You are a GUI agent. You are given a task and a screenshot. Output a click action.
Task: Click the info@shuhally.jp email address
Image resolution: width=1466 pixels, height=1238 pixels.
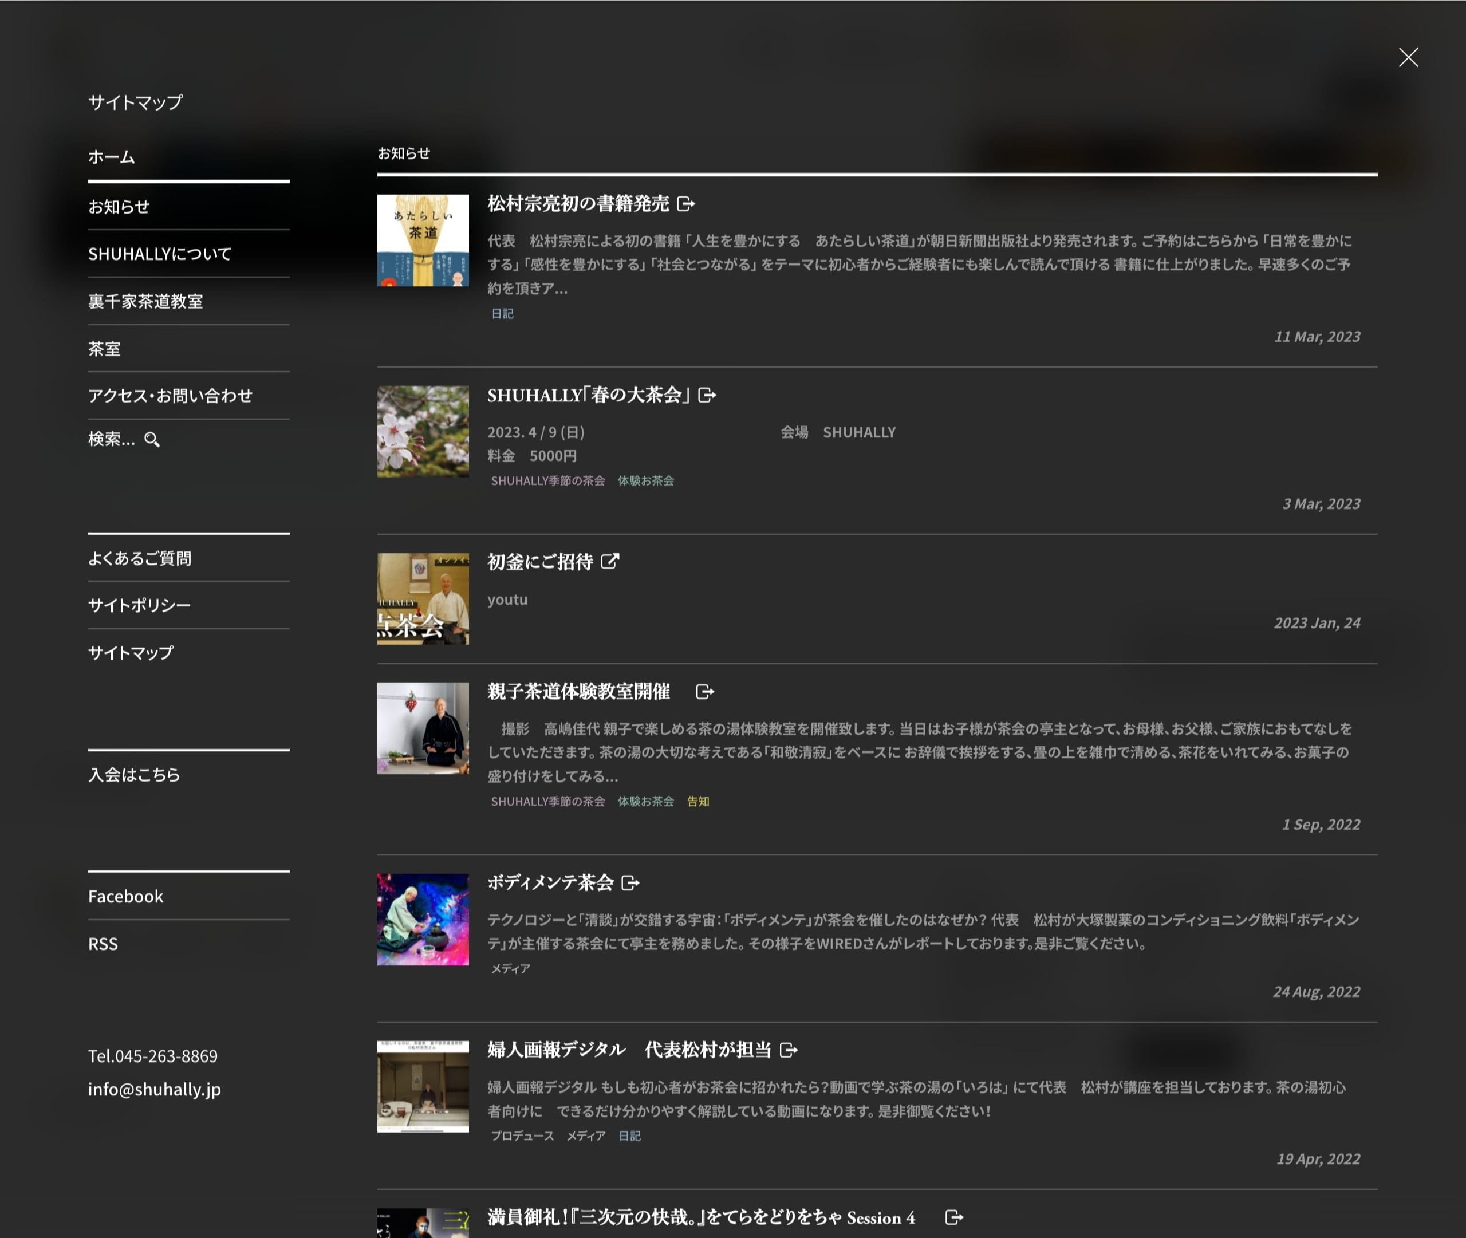[x=155, y=1089]
